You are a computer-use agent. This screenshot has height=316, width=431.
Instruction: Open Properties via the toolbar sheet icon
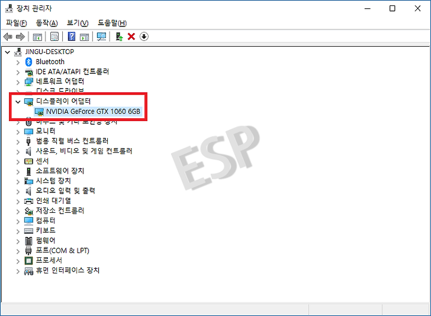pos(54,37)
